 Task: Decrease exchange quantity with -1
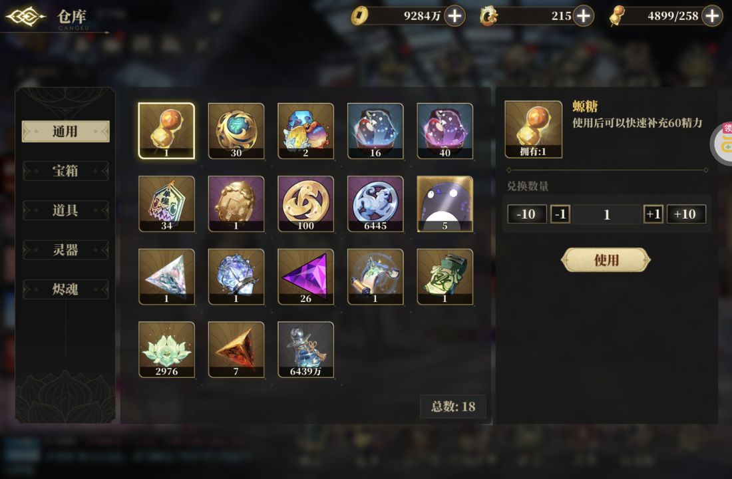point(560,214)
